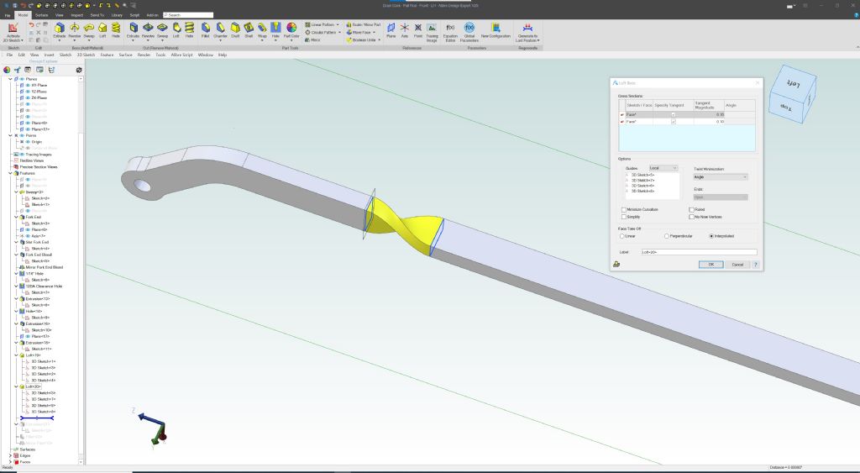Click Cancel in the Loft Boss dialog
Screen dimensions: 860x473
pos(737,265)
